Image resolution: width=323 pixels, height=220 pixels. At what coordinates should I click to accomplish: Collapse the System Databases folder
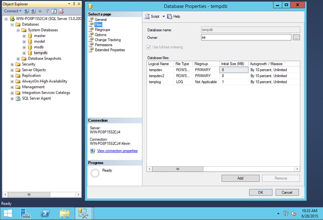18,31
